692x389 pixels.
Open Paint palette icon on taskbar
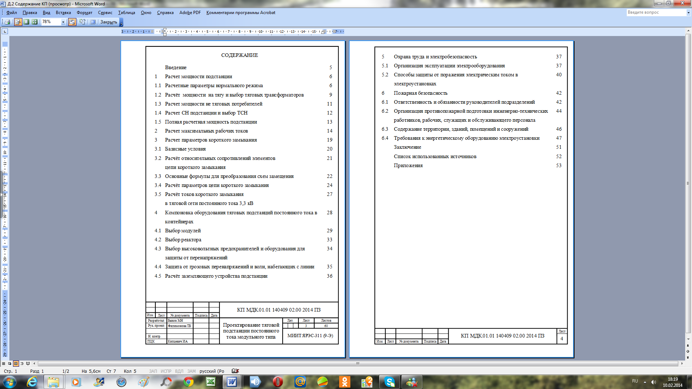tap(143, 382)
